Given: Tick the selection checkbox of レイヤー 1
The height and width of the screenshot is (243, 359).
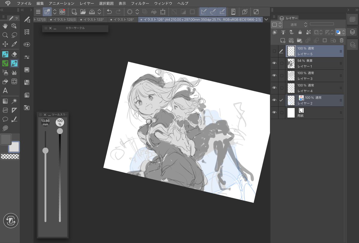Looking at the screenshot, I should click(x=282, y=63).
